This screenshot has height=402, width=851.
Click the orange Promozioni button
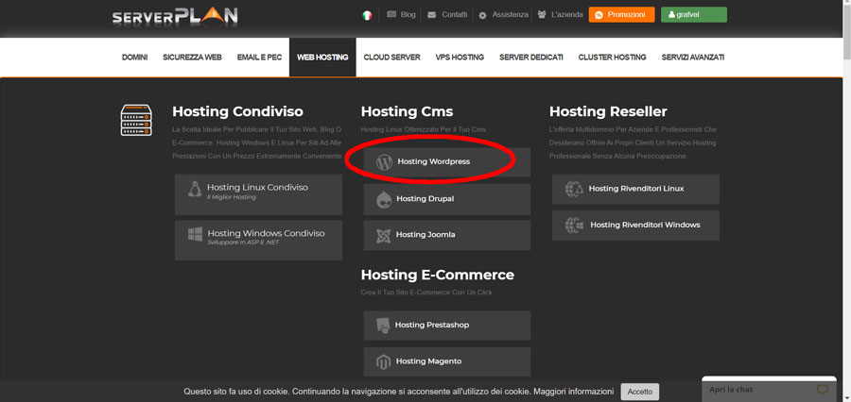click(621, 15)
